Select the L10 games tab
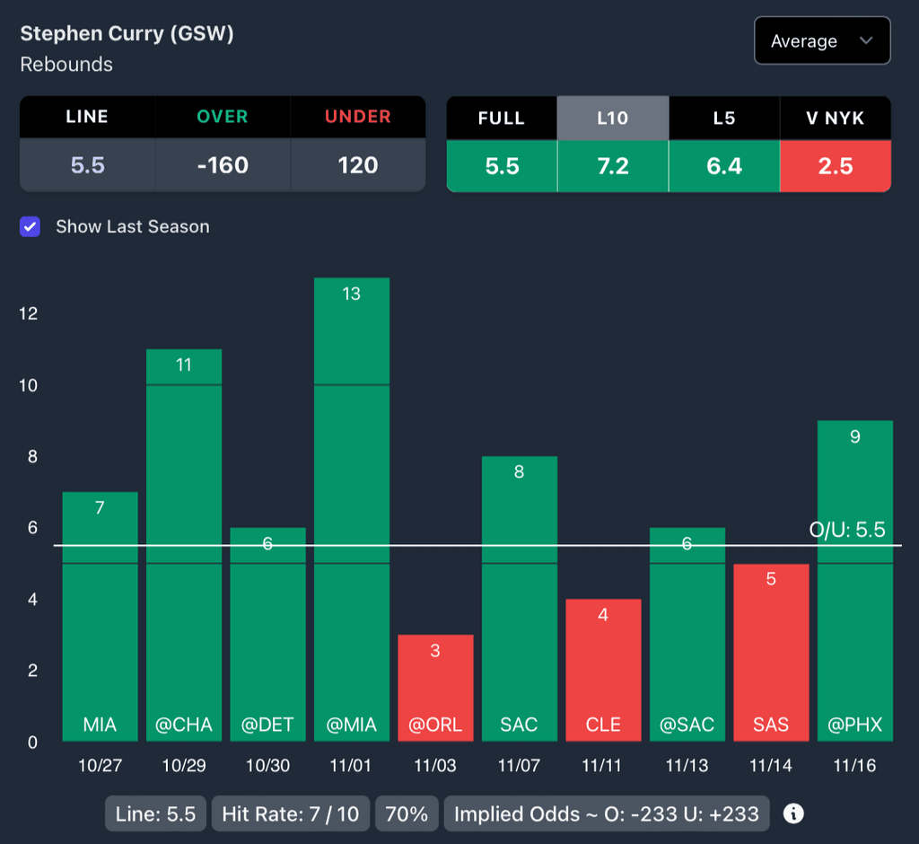The image size is (919, 844). coord(613,118)
